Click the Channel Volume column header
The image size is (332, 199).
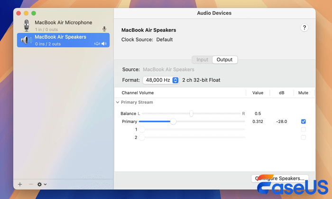(x=138, y=93)
